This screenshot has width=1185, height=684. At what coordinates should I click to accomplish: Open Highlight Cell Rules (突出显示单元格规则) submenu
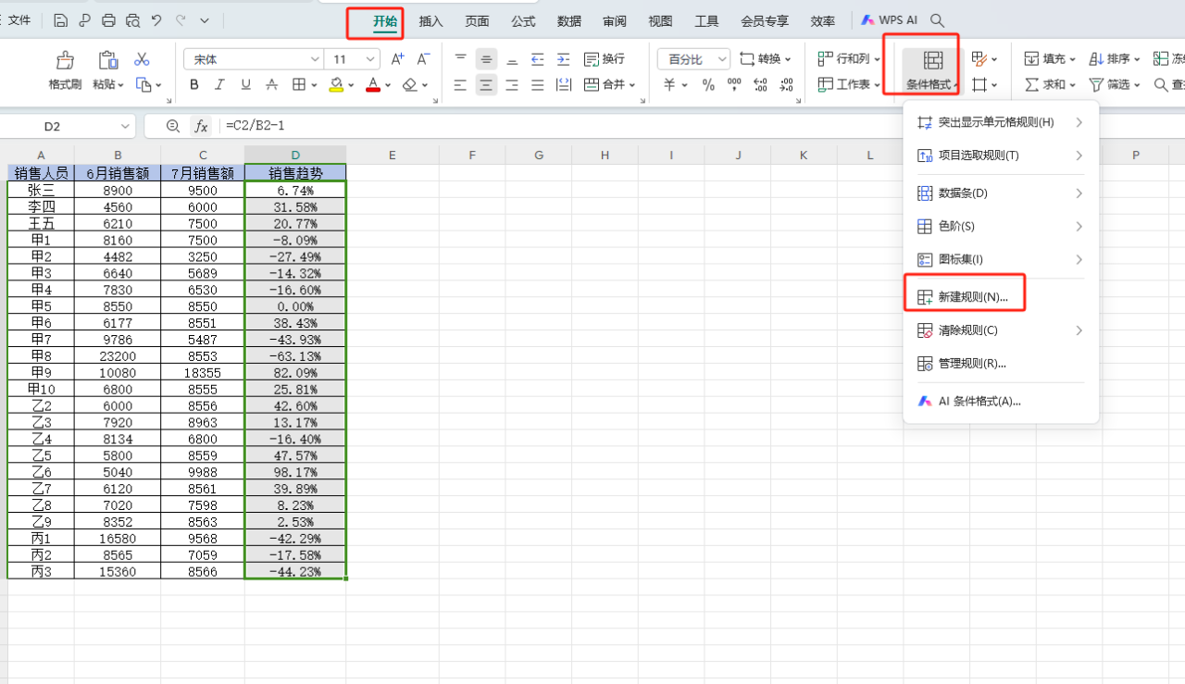point(1001,122)
